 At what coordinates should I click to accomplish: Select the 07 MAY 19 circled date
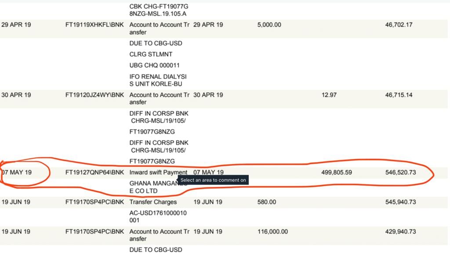coord(17,172)
